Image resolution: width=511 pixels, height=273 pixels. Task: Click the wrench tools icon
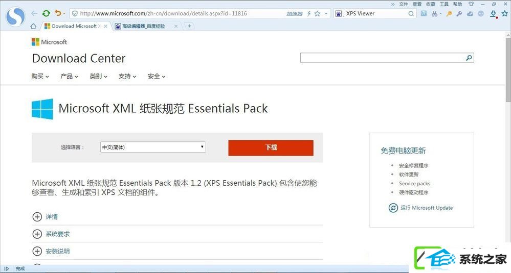click(459, 14)
